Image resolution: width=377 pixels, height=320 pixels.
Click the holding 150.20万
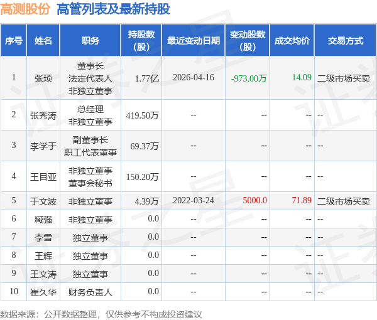(143, 177)
